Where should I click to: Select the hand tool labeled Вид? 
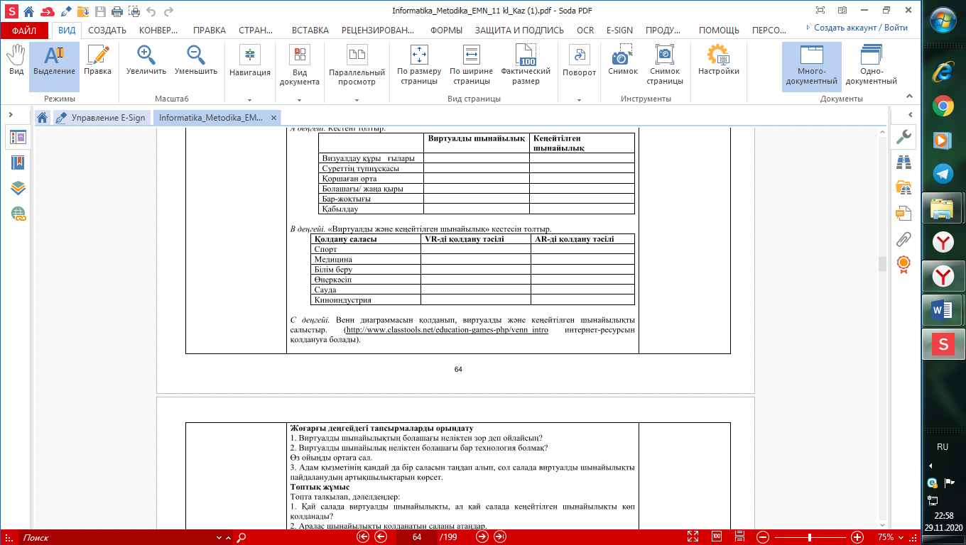(x=16, y=61)
